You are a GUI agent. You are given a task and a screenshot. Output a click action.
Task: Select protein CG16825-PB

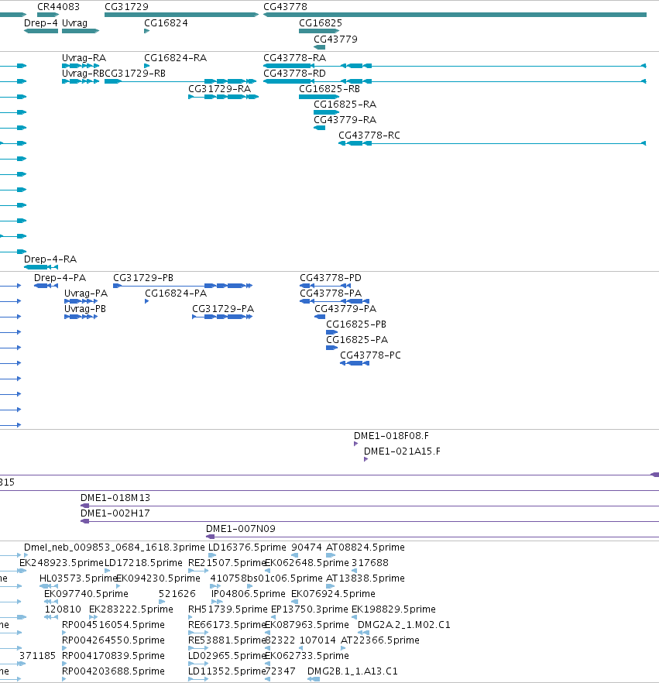(332, 332)
